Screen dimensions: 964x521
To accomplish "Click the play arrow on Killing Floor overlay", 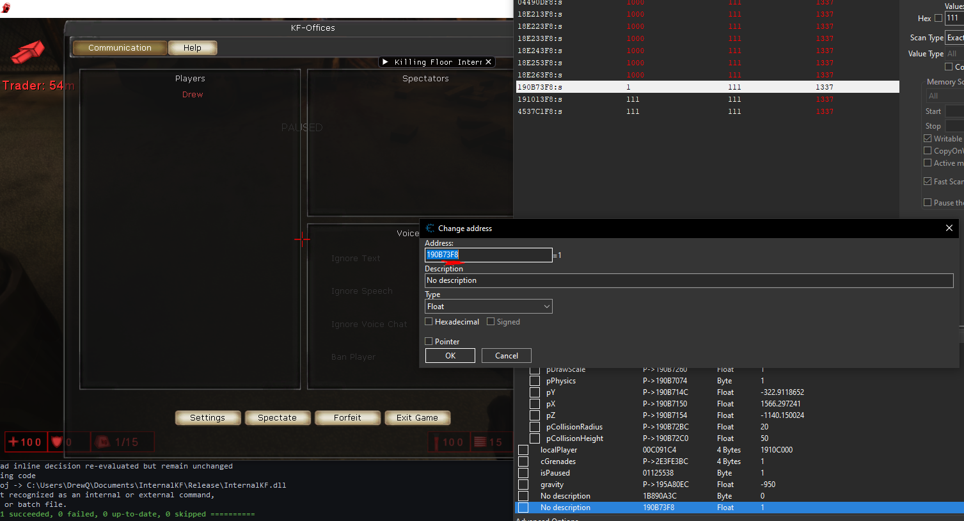I will pyautogui.click(x=385, y=62).
